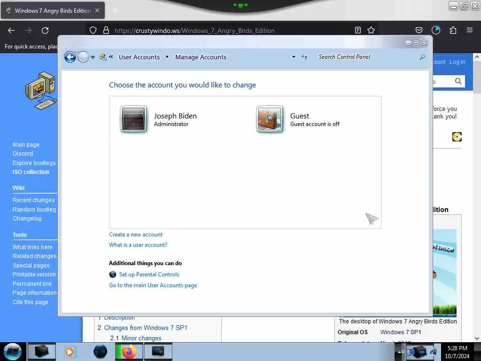Open the Windows Start orb
This screenshot has width=481, height=361.
pos(13,352)
